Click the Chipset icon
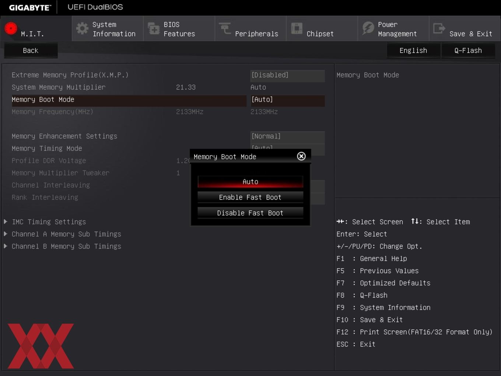 [297, 28]
